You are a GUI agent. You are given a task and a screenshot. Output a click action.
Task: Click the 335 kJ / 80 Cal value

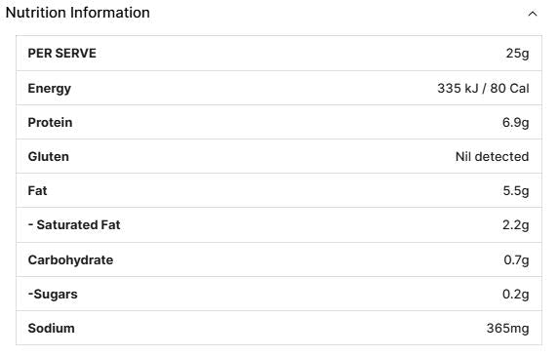483,88
